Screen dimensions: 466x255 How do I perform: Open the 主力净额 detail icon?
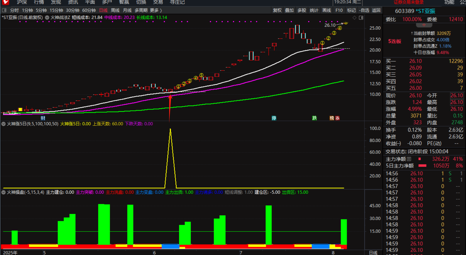(409, 159)
